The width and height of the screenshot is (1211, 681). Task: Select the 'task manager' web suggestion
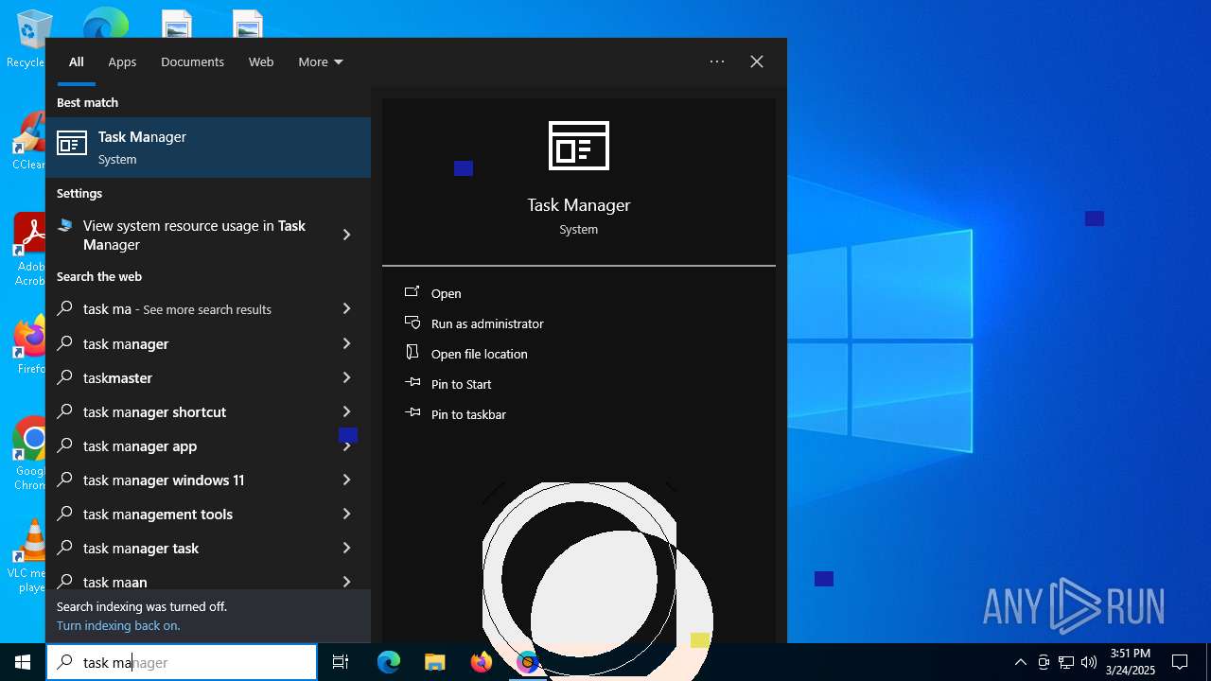(185, 343)
